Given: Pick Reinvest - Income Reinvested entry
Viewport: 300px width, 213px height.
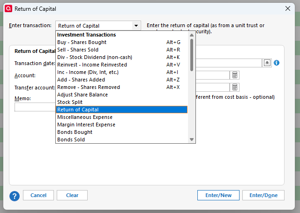Looking at the screenshot, I should [x=92, y=65].
